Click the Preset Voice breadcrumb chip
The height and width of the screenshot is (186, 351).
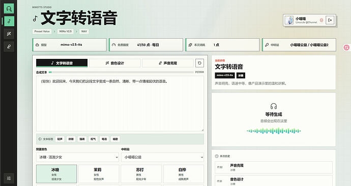(x=42, y=32)
